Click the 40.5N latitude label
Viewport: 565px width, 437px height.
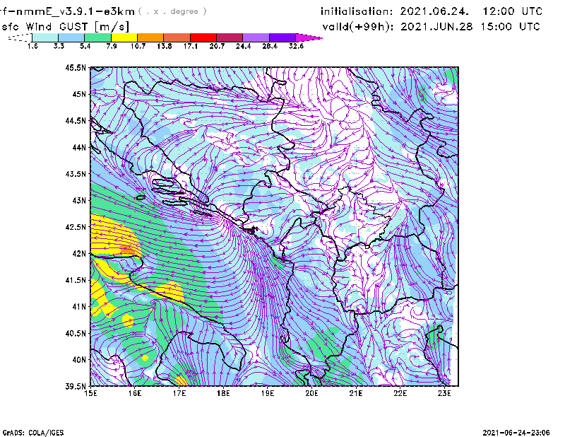(76, 333)
